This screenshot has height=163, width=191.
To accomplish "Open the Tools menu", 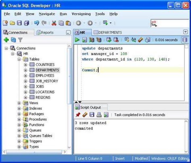I will point(100,14).
